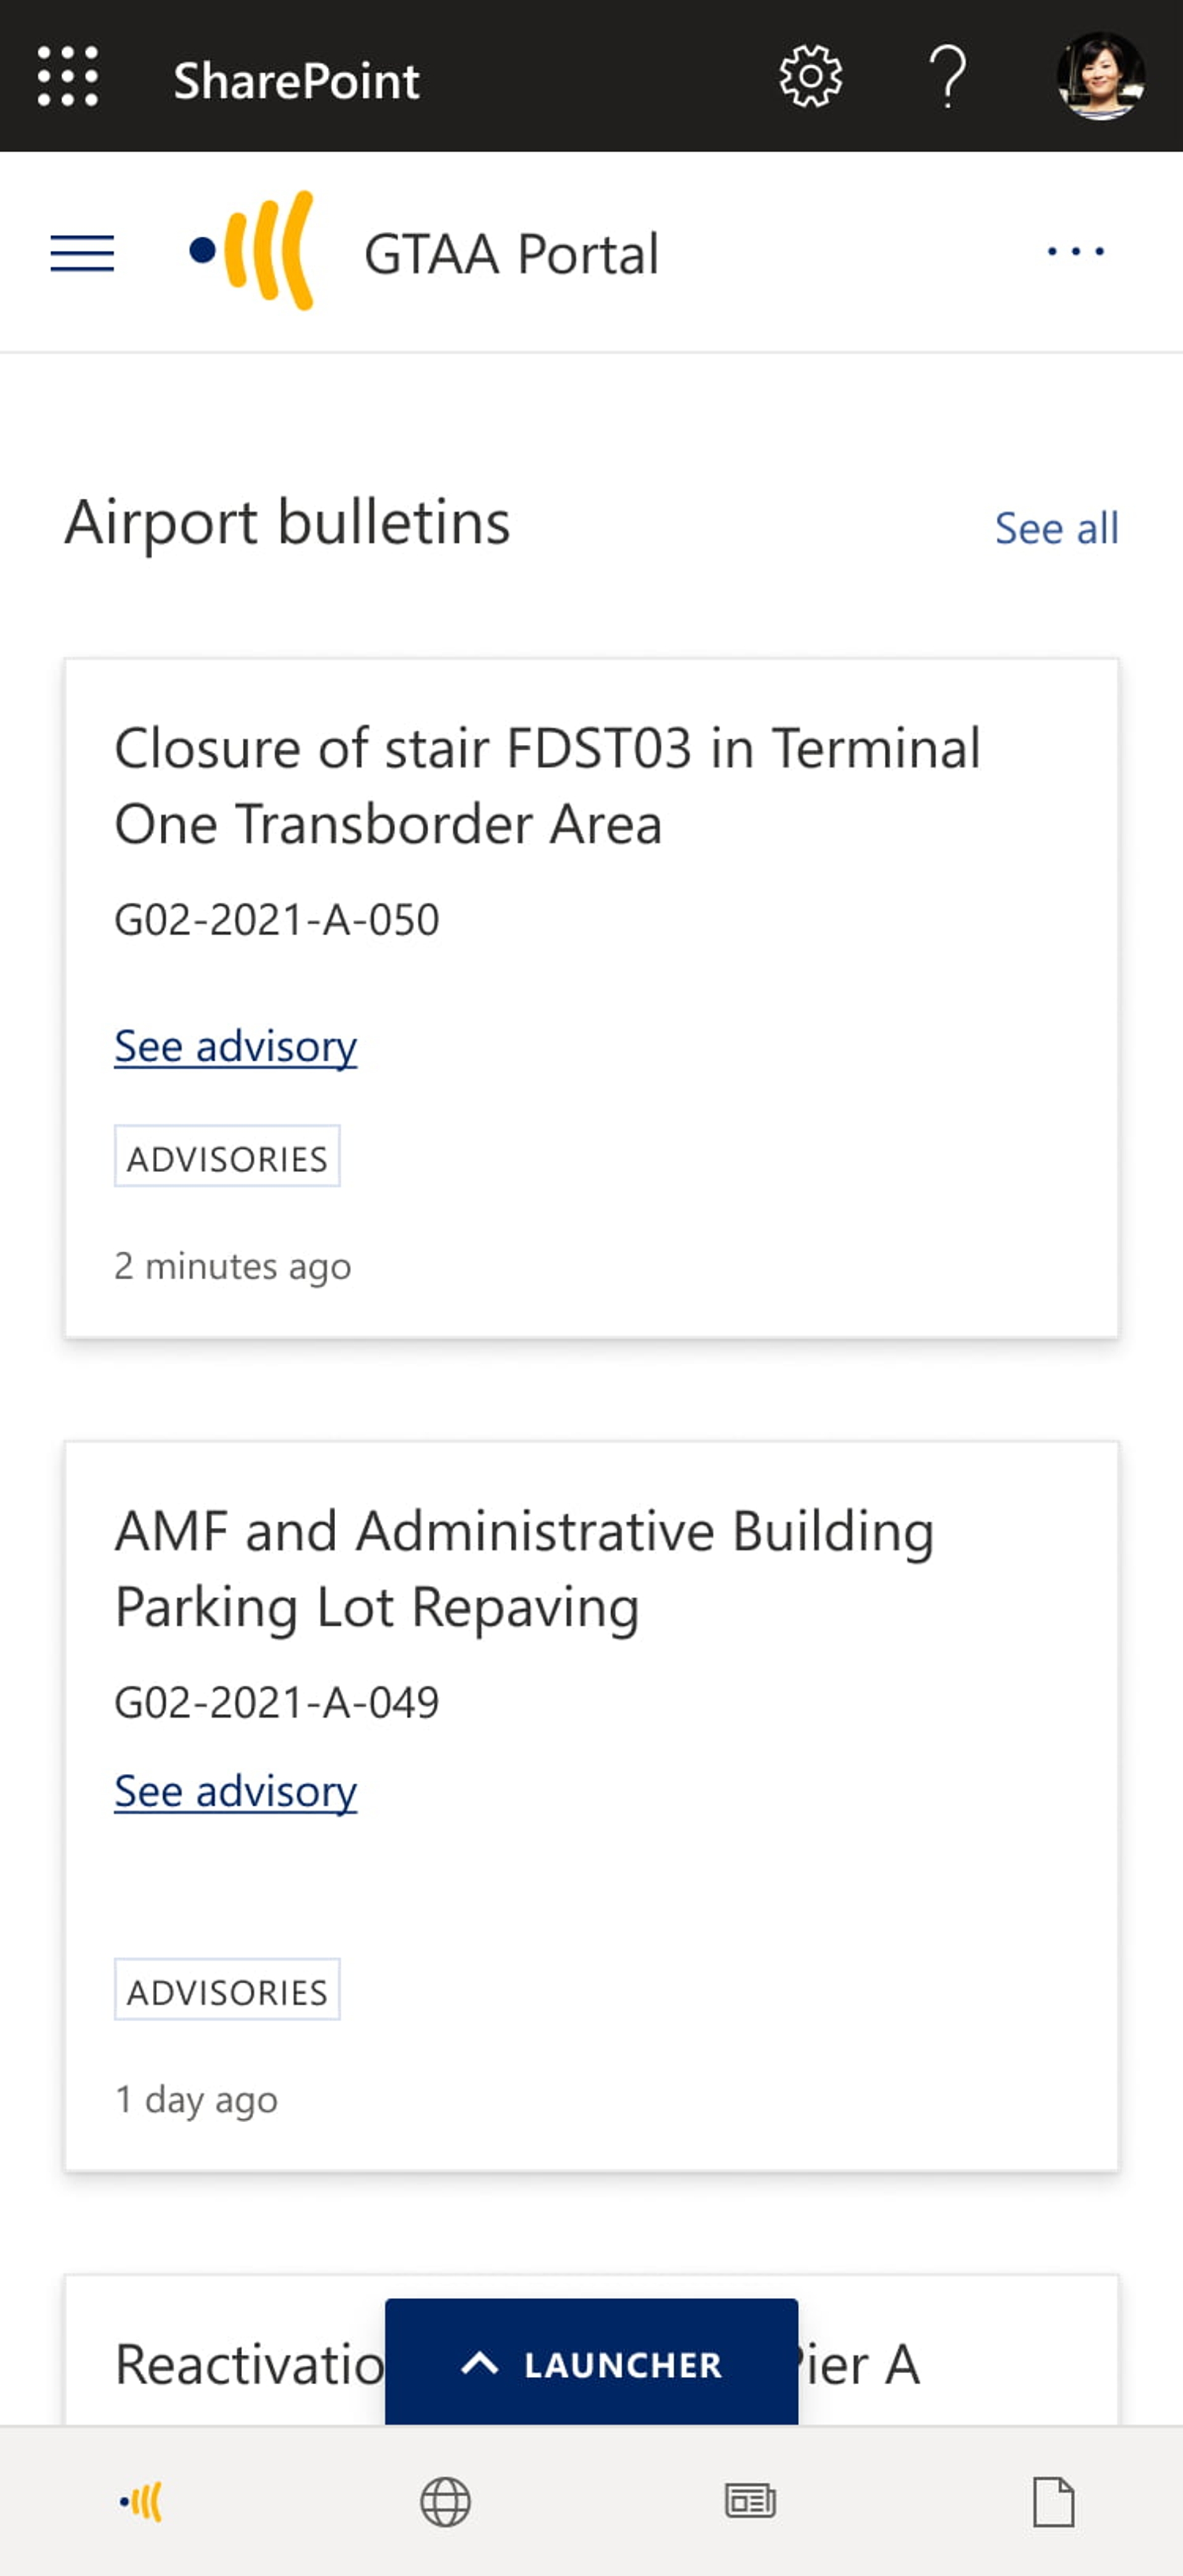Click See all airport bulletins link
Image resolution: width=1183 pixels, height=2576 pixels.
tap(1057, 527)
